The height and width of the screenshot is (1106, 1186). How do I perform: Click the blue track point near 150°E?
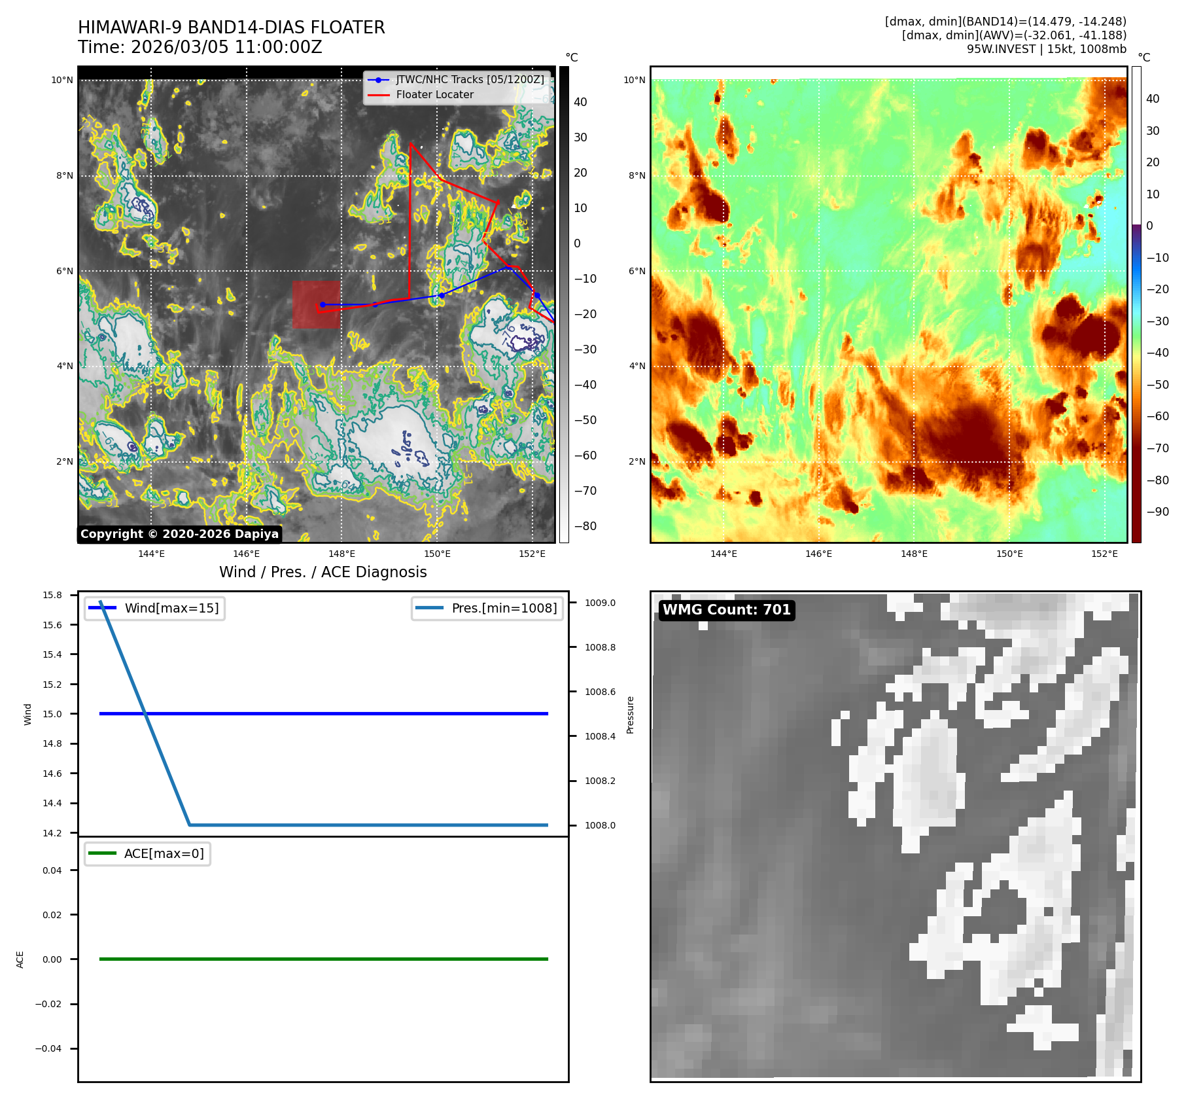pyautogui.click(x=442, y=295)
